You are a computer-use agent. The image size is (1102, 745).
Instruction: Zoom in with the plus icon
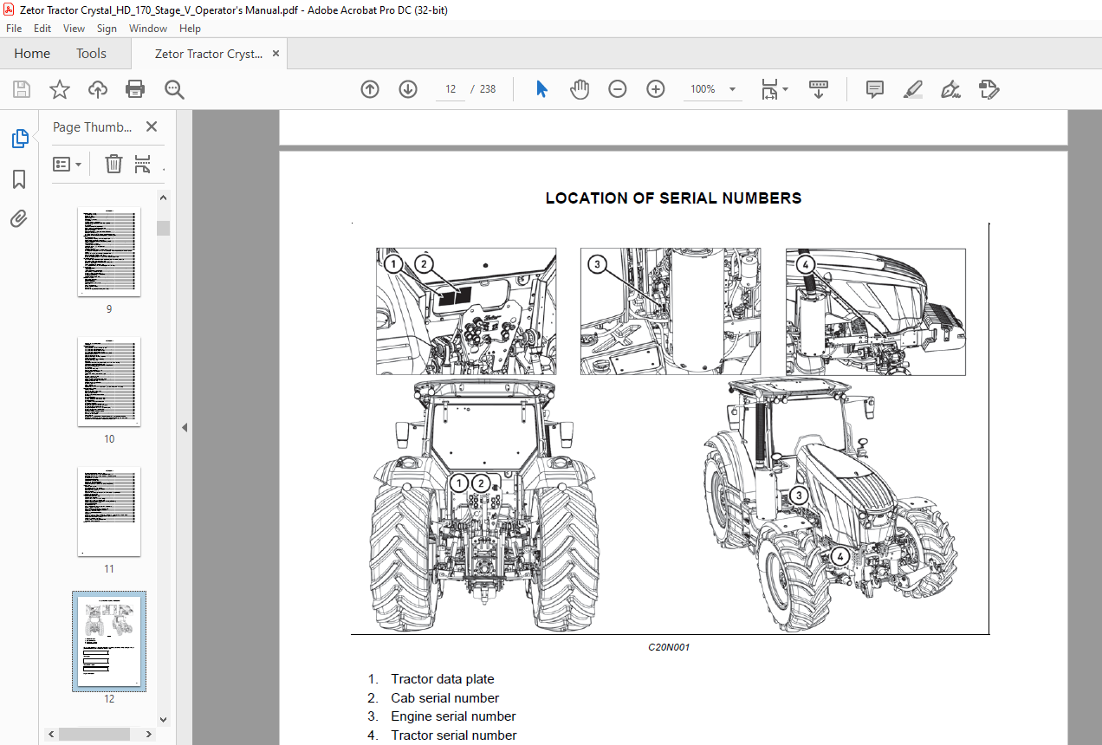pyautogui.click(x=656, y=89)
